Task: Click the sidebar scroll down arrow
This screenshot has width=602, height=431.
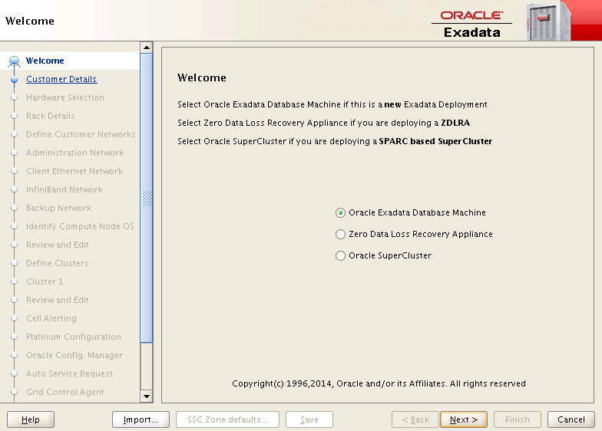Action: (x=146, y=396)
